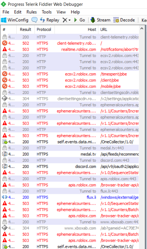Screen dimensions: 147x249
Task: Select the www.xboxab.com host cell
Action: 80,228
